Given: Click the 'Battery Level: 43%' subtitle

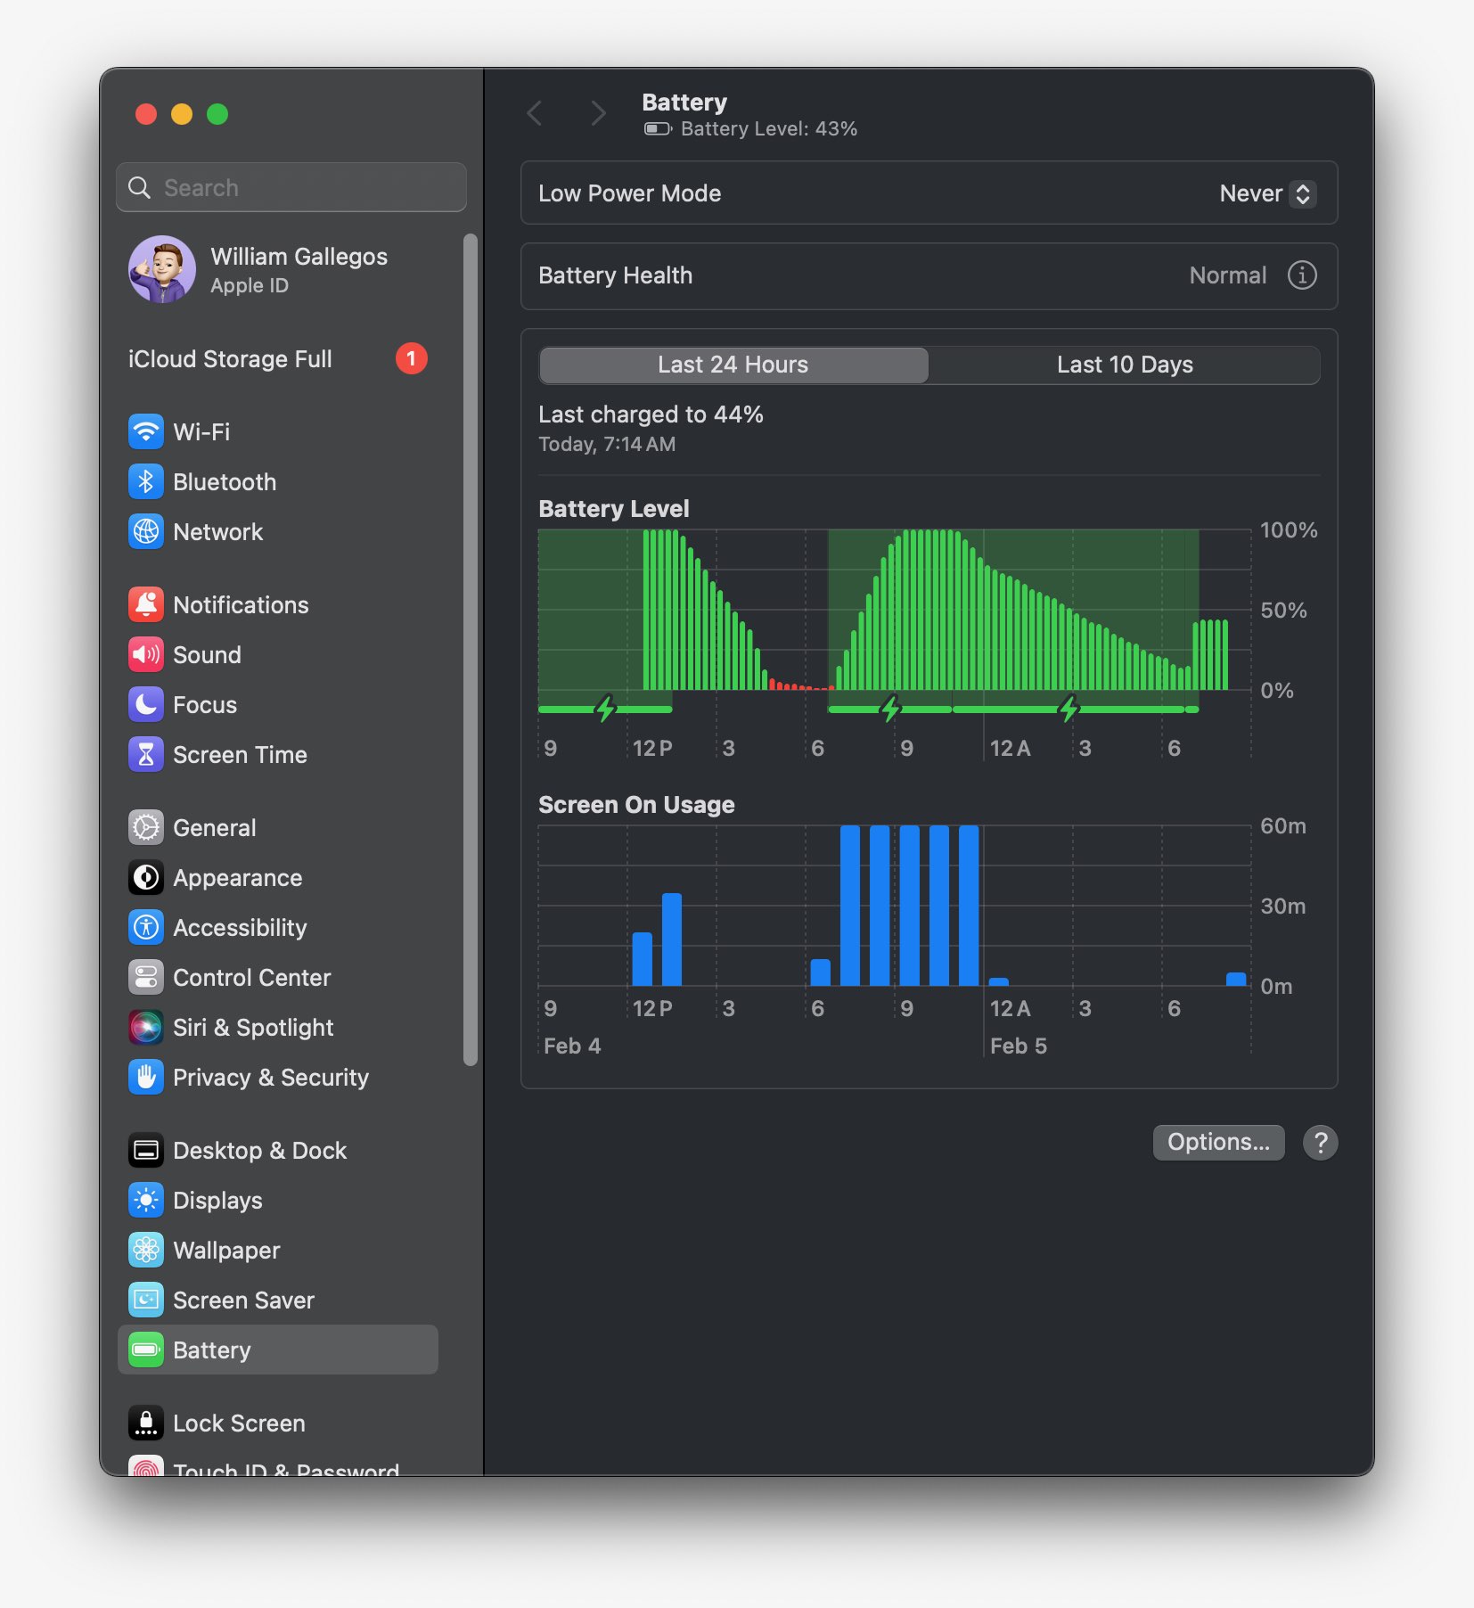Looking at the screenshot, I should pos(769,129).
